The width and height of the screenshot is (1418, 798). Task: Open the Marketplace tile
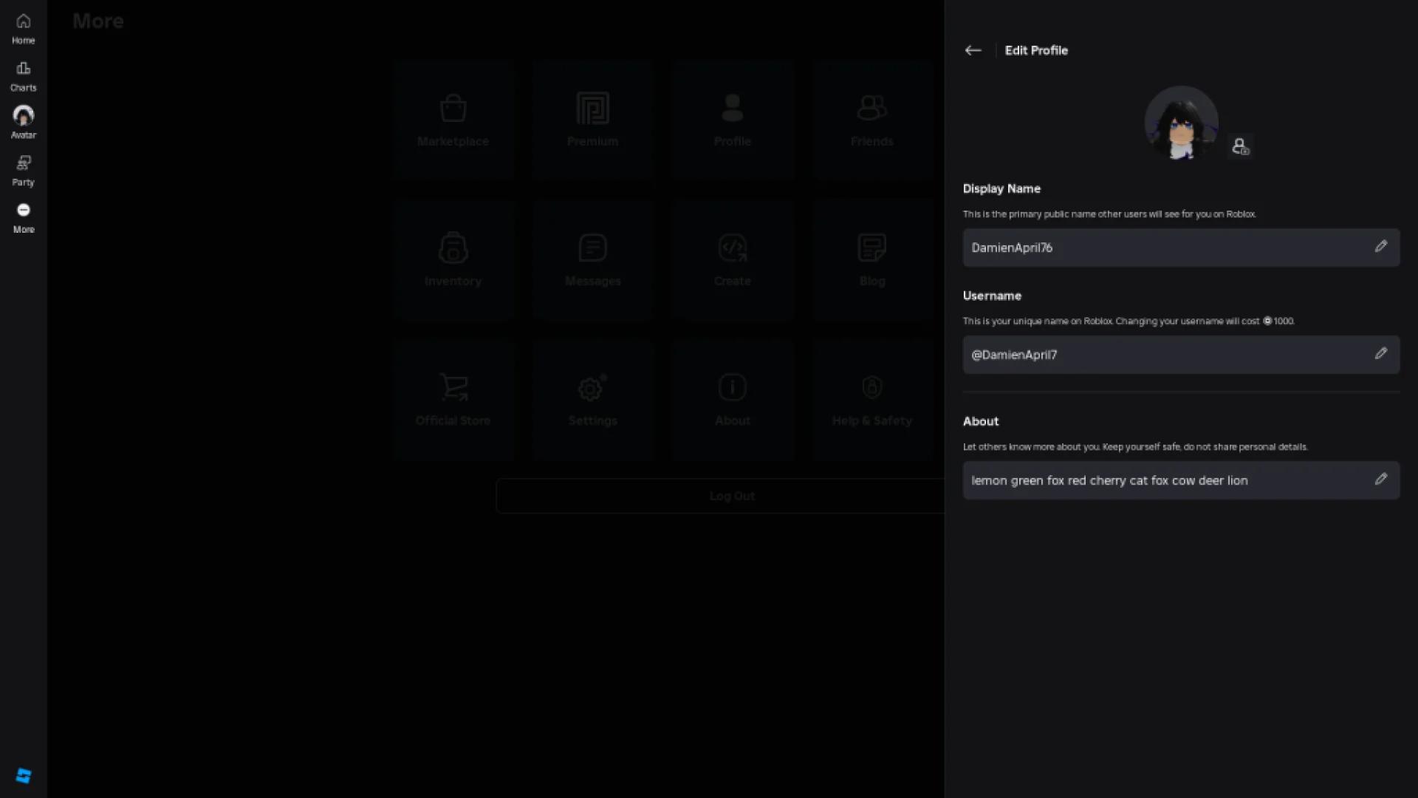(453, 120)
